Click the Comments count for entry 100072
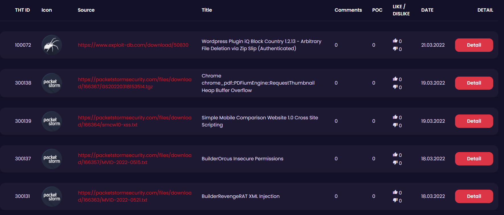Image resolution: width=504 pixels, height=215 pixels. click(x=336, y=45)
